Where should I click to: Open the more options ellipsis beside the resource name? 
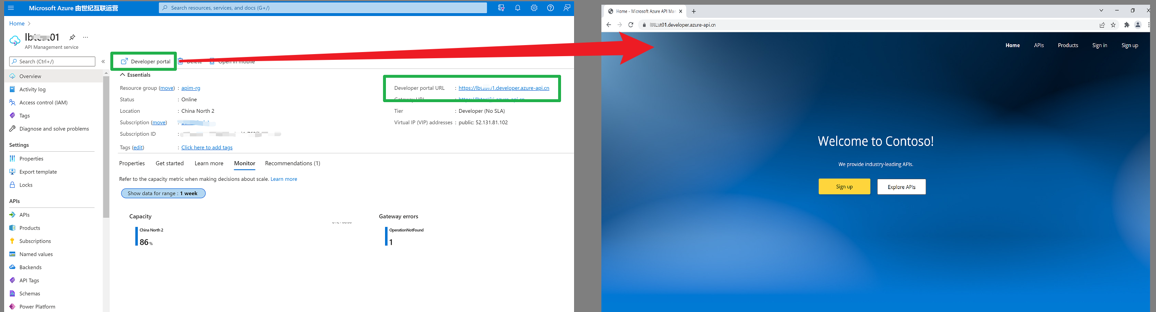click(86, 37)
